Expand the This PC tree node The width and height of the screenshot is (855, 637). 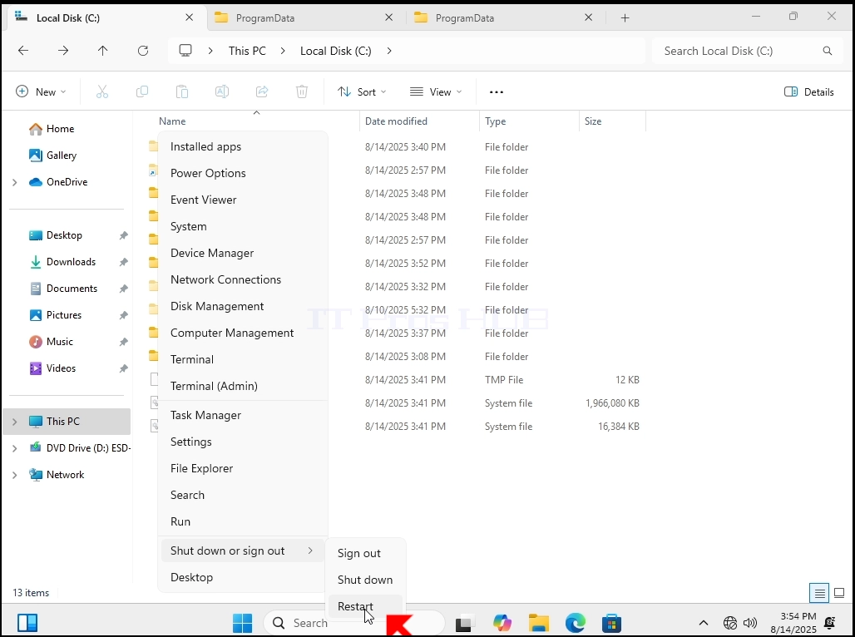(15, 422)
